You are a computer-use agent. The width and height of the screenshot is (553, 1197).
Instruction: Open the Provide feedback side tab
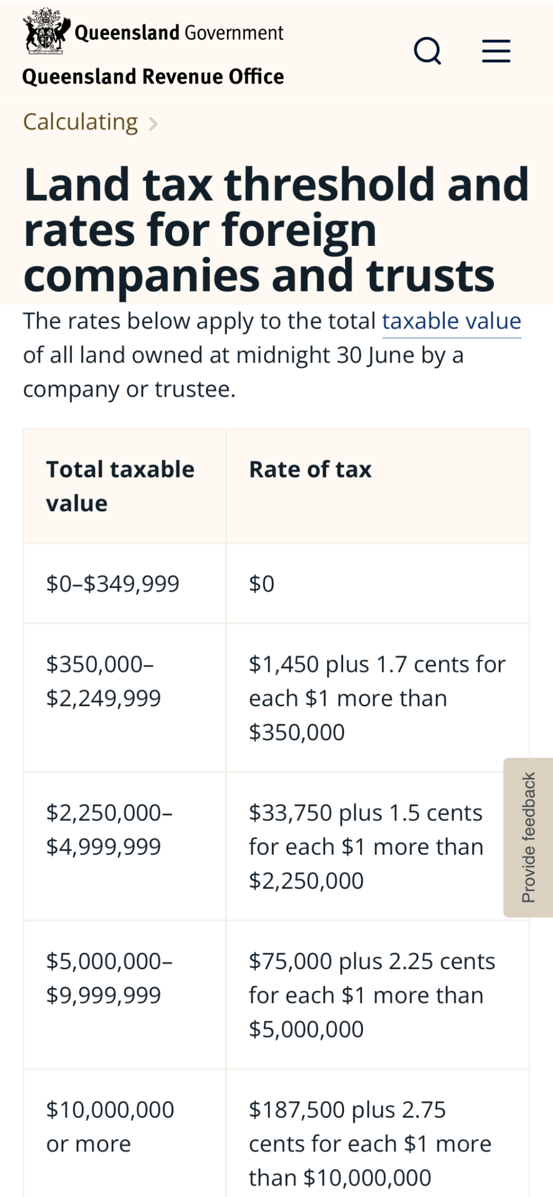pos(528,837)
